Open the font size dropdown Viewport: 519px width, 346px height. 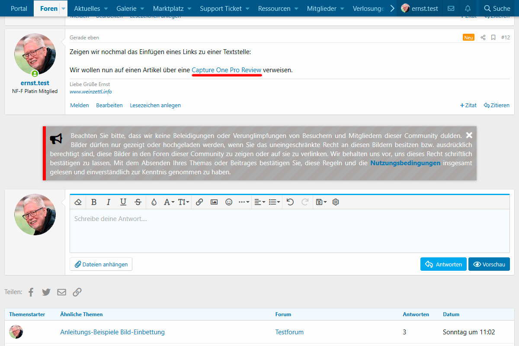click(x=183, y=202)
